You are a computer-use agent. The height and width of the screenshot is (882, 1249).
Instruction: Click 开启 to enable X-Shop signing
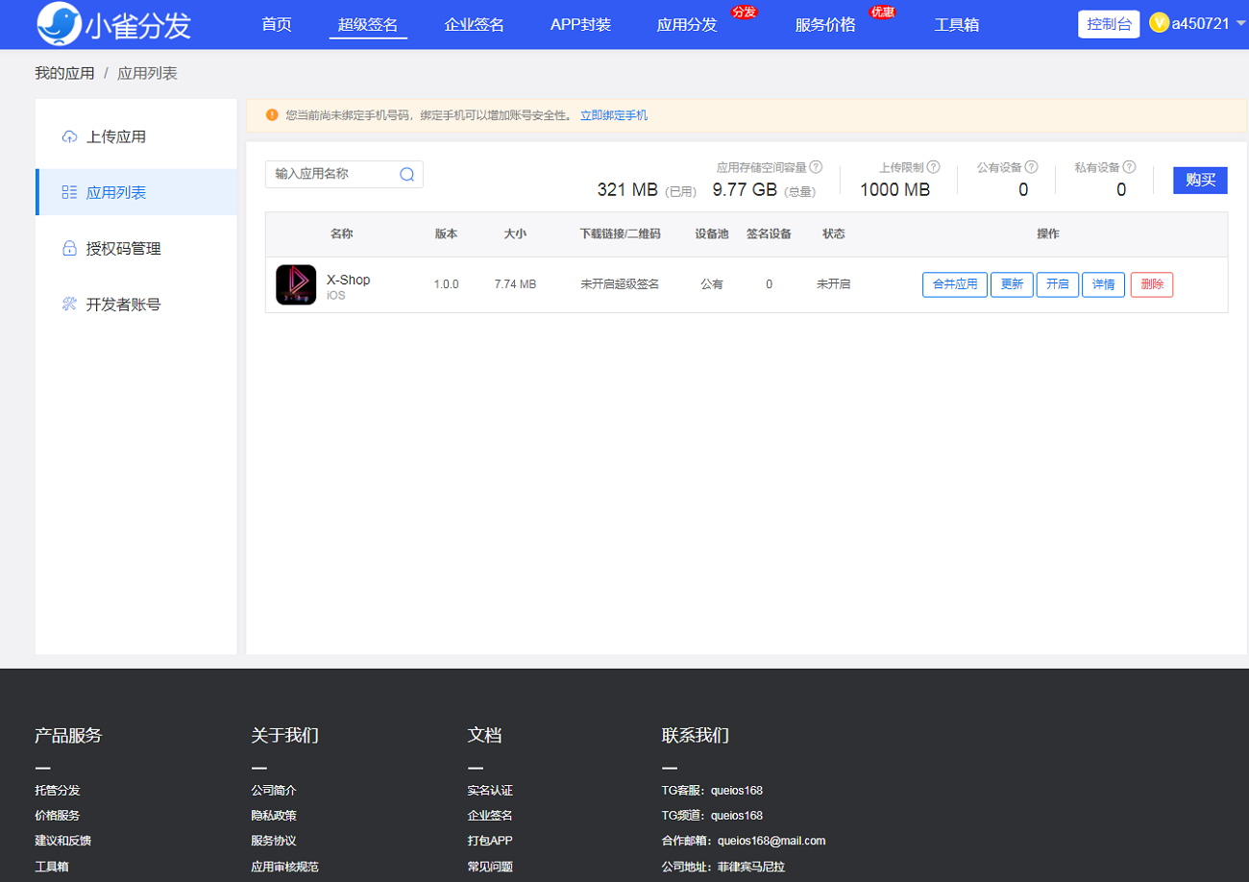(1057, 284)
